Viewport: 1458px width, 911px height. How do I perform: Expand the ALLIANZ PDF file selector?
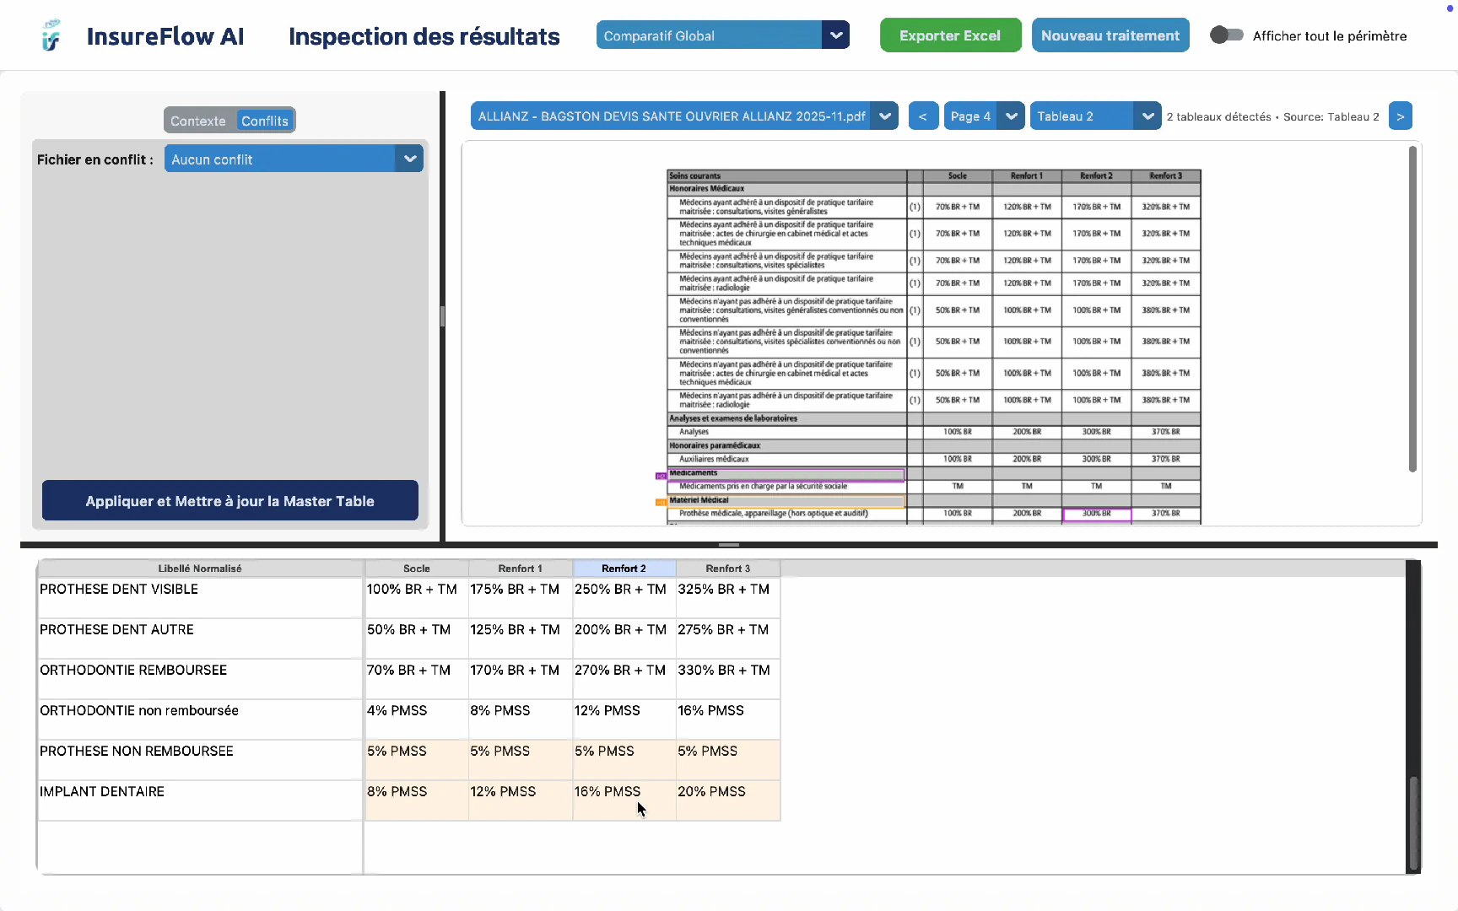point(684,116)
